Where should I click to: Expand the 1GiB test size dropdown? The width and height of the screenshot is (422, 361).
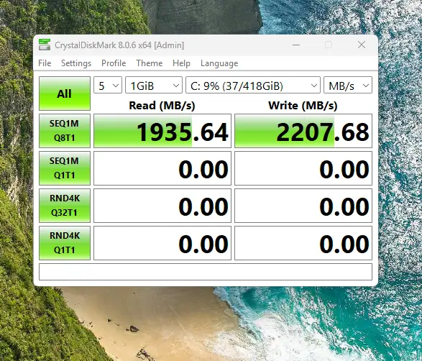coord(154,85)
